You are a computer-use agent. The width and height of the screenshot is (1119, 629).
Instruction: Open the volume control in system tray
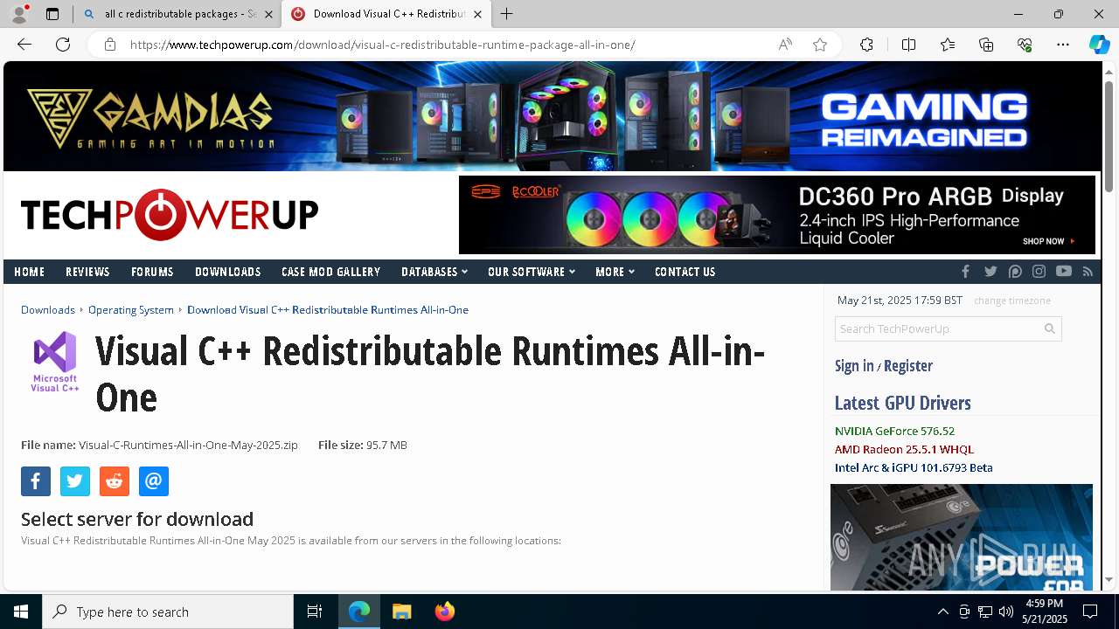[1005, 612]
